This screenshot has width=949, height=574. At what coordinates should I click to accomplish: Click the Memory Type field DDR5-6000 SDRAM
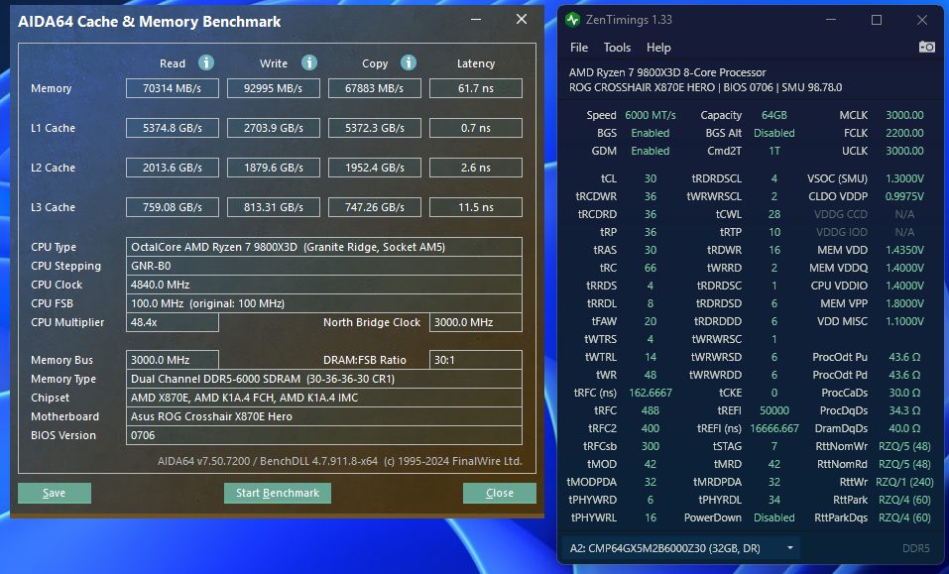coord(324,379)
